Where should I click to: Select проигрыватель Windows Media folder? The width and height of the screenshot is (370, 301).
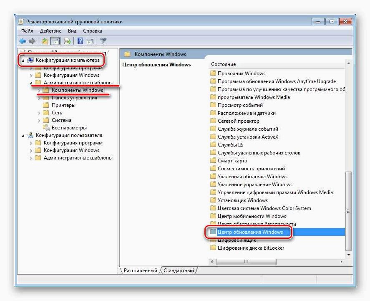tap(254, 97)
